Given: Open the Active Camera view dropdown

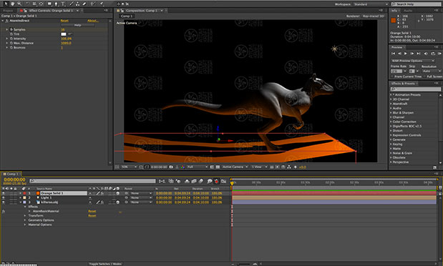Looking at the screenshot, I should click(235, 167).
